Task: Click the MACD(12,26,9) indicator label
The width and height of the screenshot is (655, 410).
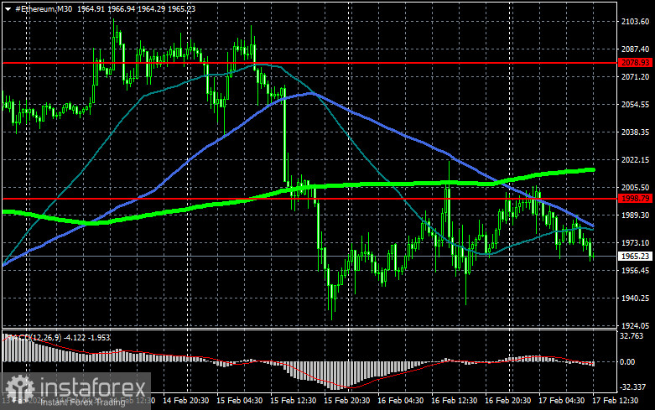Action: click(x=35, y=337)
